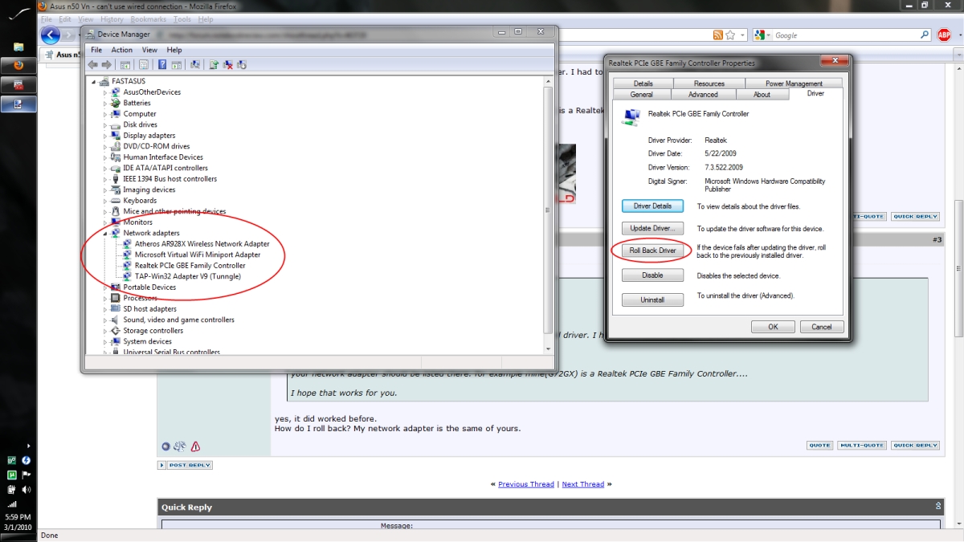Click the Action Center flag tray icon

click(x=26, y=475)
